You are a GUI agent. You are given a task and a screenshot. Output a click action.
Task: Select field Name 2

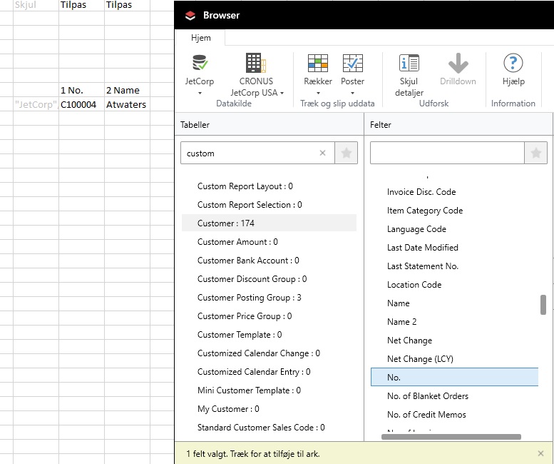click(x=401, y=322)
